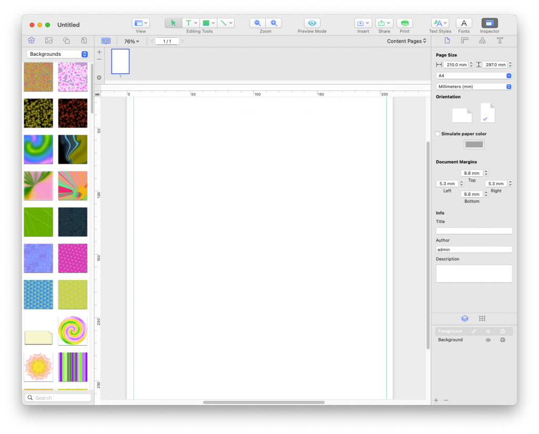Screen dimensions: 539x434
Task: Select landscape orientation
Action: [462, 115]
